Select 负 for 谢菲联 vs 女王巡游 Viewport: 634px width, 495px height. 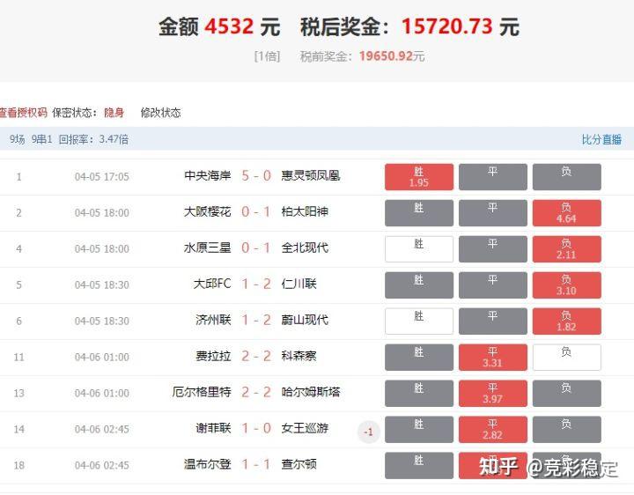(x=566, y=429)
